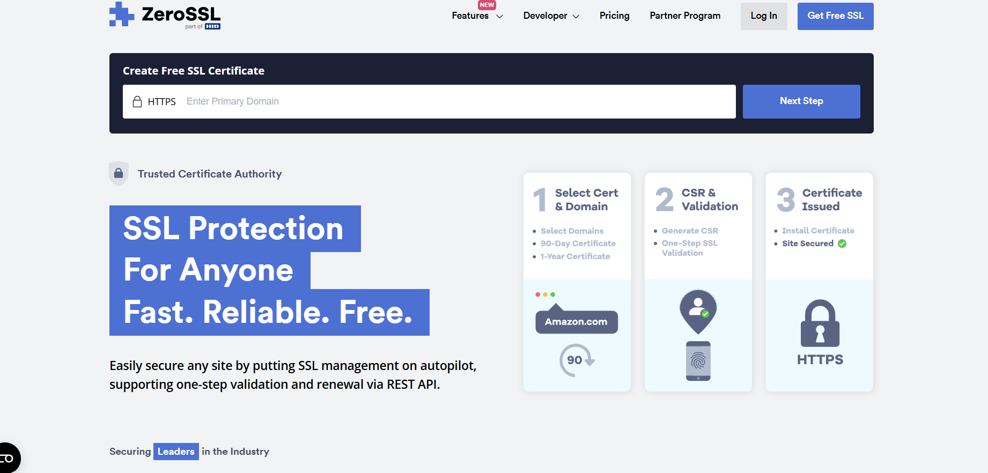Click the Site Secured text
The height and width of the screenshot is (473, 988).
[x=808, y=243]
